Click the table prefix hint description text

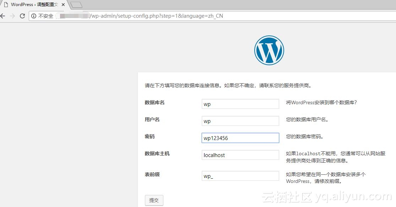[326, 178]
